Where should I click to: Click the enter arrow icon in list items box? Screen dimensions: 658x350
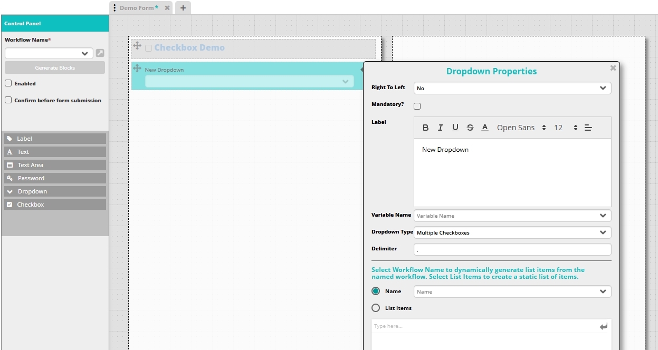pos(604,327)
